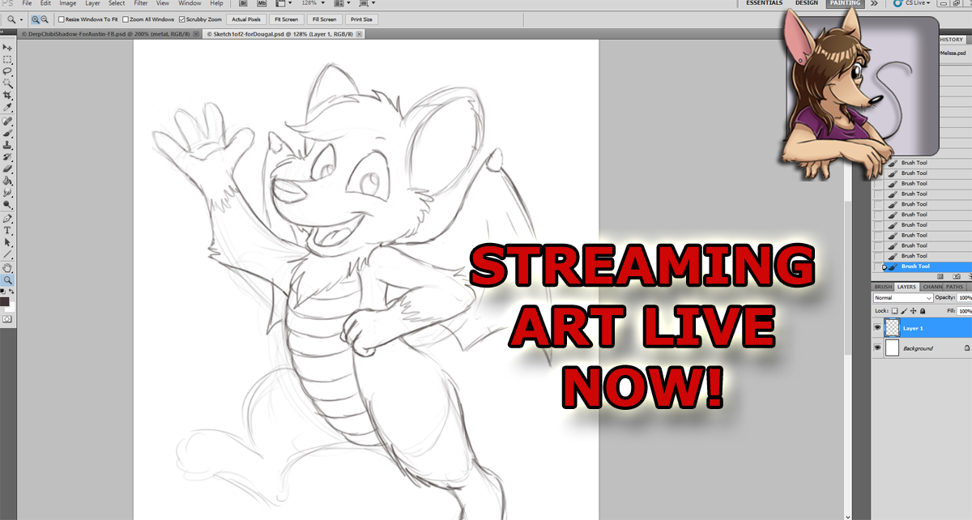Click the Print Size button
The width and height of the screenshot is (972, 520).
(x=361, y=19)
